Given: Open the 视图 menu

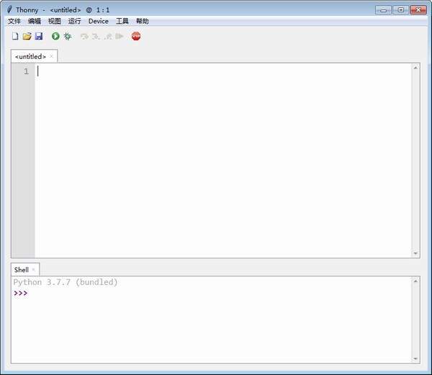Looking at the screenshot, I should click(x=55, y=21).
